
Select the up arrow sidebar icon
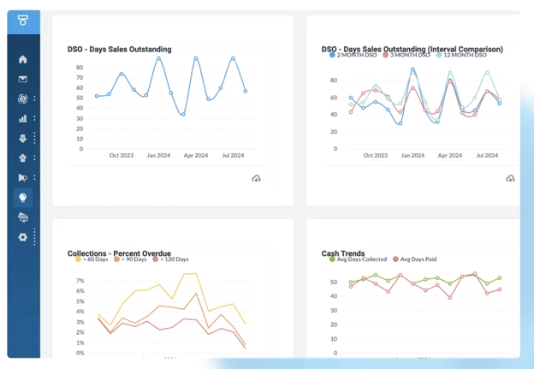pos(23,158)
